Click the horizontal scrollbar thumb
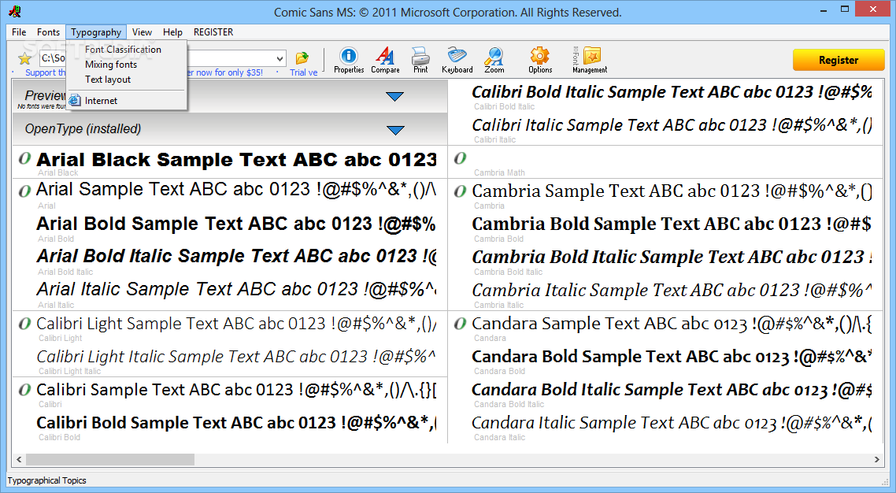This screenshot has width=896, height=493. (x=109, y=459)
